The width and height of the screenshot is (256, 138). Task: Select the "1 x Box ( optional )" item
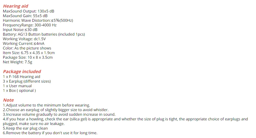(x=19, y=90)
